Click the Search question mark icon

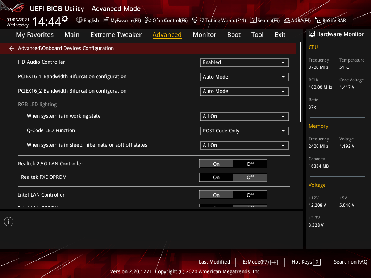point(253,20)
